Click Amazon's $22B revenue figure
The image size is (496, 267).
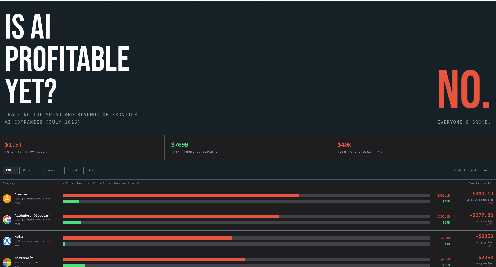tap(446, 202)
